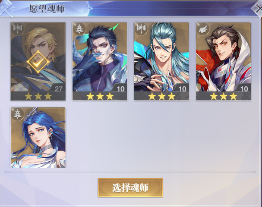Image resolution: width=262 pixels, height=207 pixels.
Task: Select the blue-haired female hero card
Action: (38, 138)
